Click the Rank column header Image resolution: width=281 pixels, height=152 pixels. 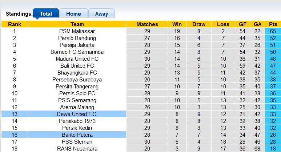tap(15, 24)
